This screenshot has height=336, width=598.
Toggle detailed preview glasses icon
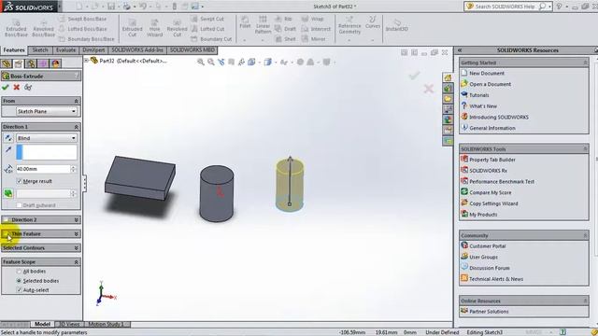click(28, 87)
